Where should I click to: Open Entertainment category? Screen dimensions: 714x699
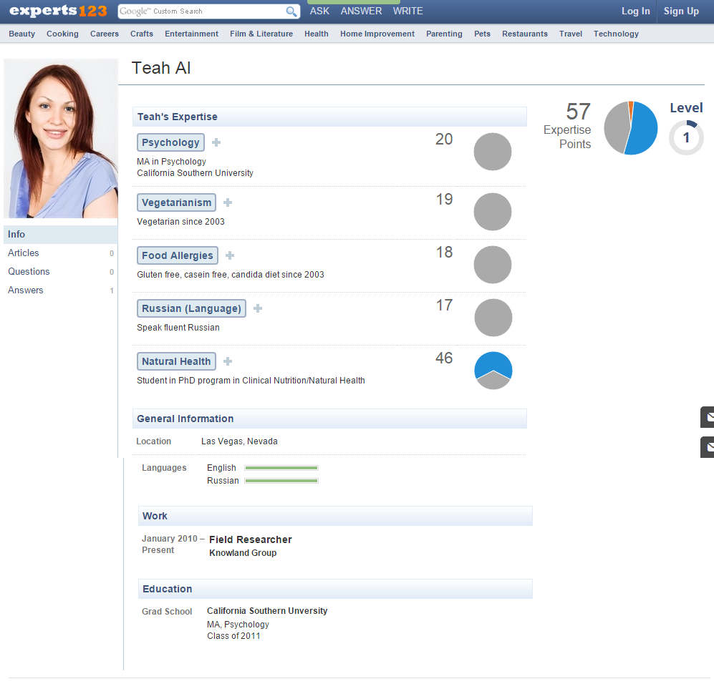tap(192, 34)
